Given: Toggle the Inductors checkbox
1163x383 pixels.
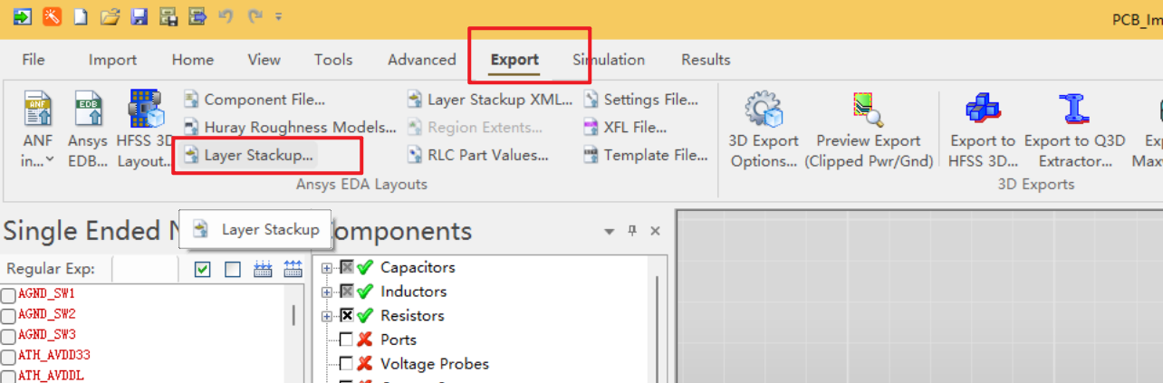Looking at the screenshot, I should click(x=346, y=292).
